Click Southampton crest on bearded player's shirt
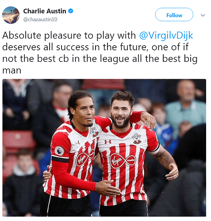This screenshot has height=221, width=211. click(137, 138)
